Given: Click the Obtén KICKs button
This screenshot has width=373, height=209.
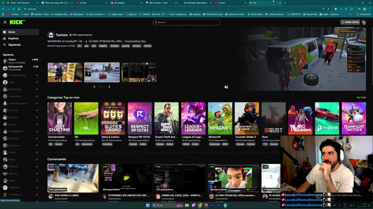Looking at the screenshot, I should coord(350,22).
